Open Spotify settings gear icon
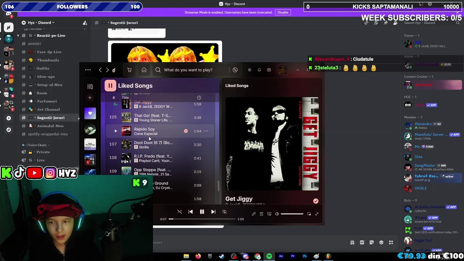This screenshot has height=261, width=464. point(249,70)
